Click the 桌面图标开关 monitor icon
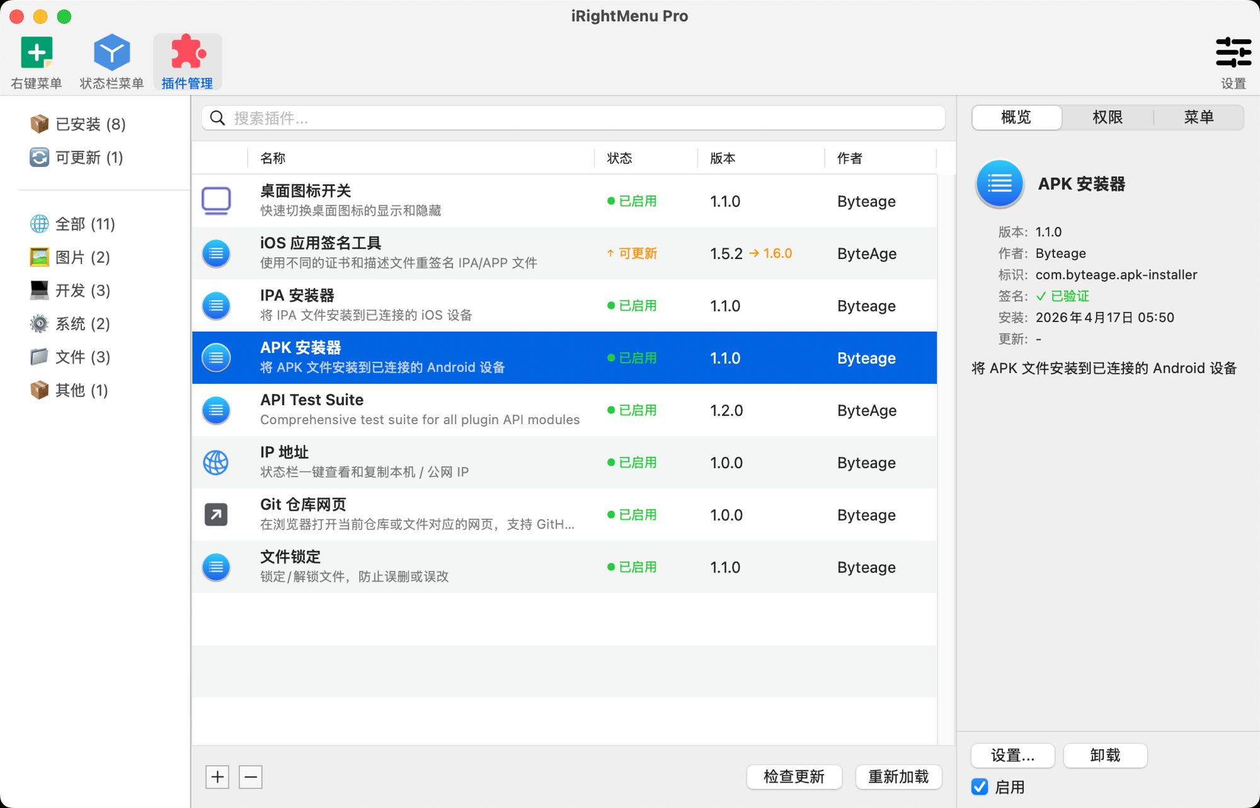This screenshot has width=1260, height=808. pyautogui.click(x=216, y=201)
